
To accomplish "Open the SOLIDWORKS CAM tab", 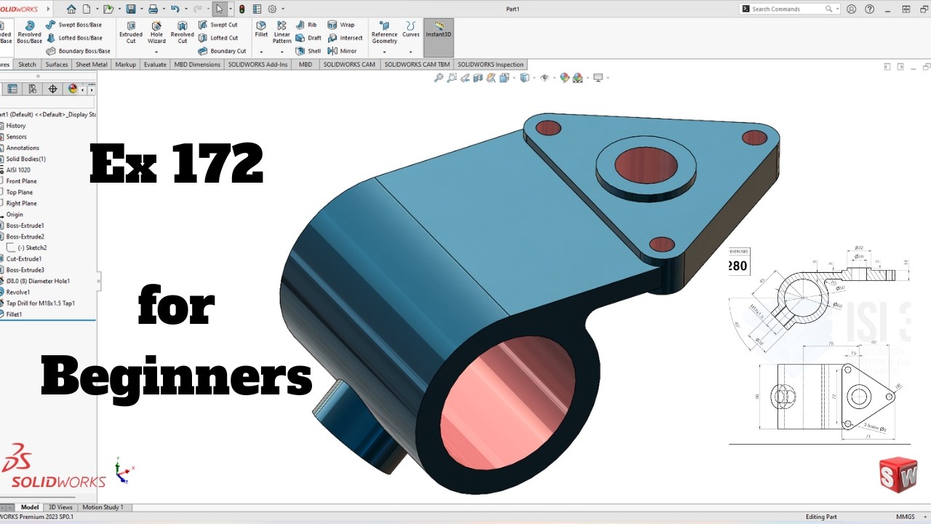I will 349,64.
